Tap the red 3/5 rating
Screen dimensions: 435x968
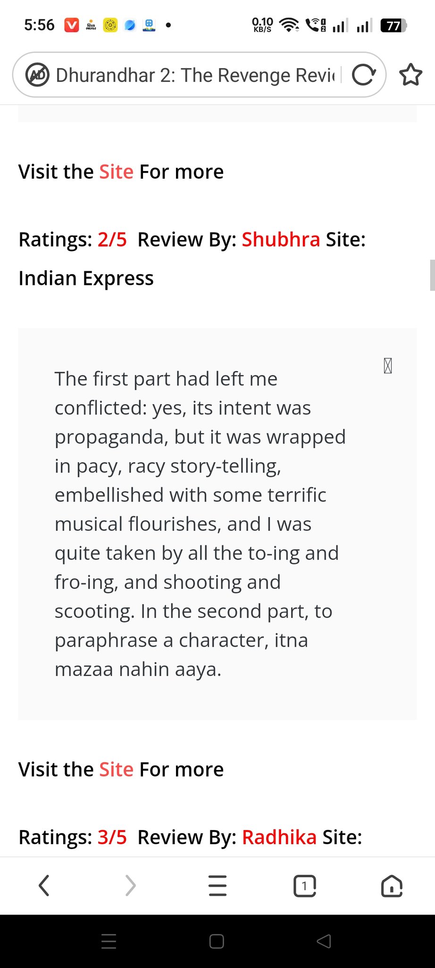(x=112, y=837)
